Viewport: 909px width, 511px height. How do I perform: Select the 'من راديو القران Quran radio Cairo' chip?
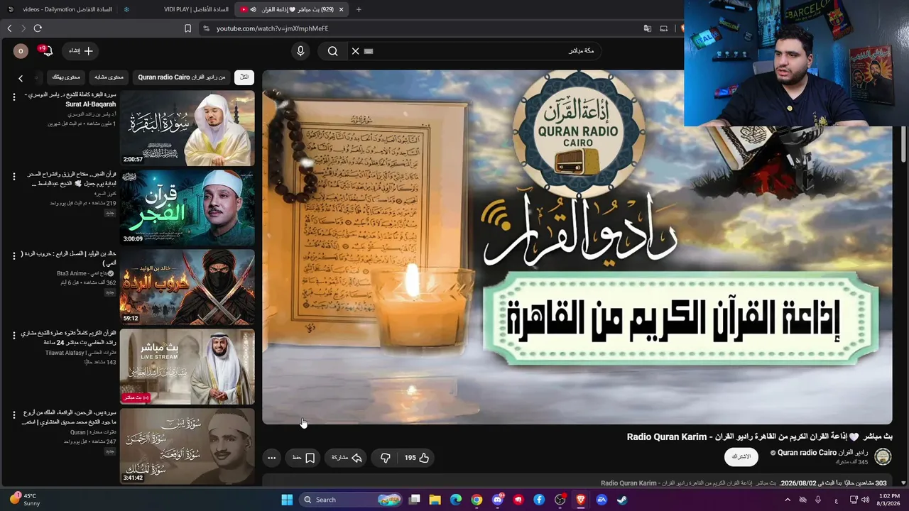182,77
